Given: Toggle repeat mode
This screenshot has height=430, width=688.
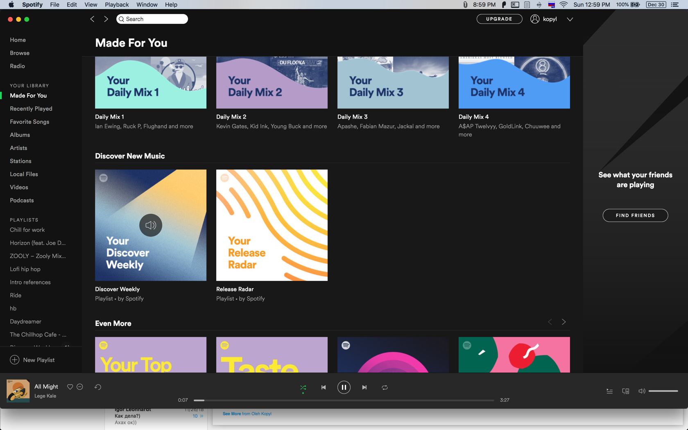Looking at the screenshot, I should click(x=385, y=387).
